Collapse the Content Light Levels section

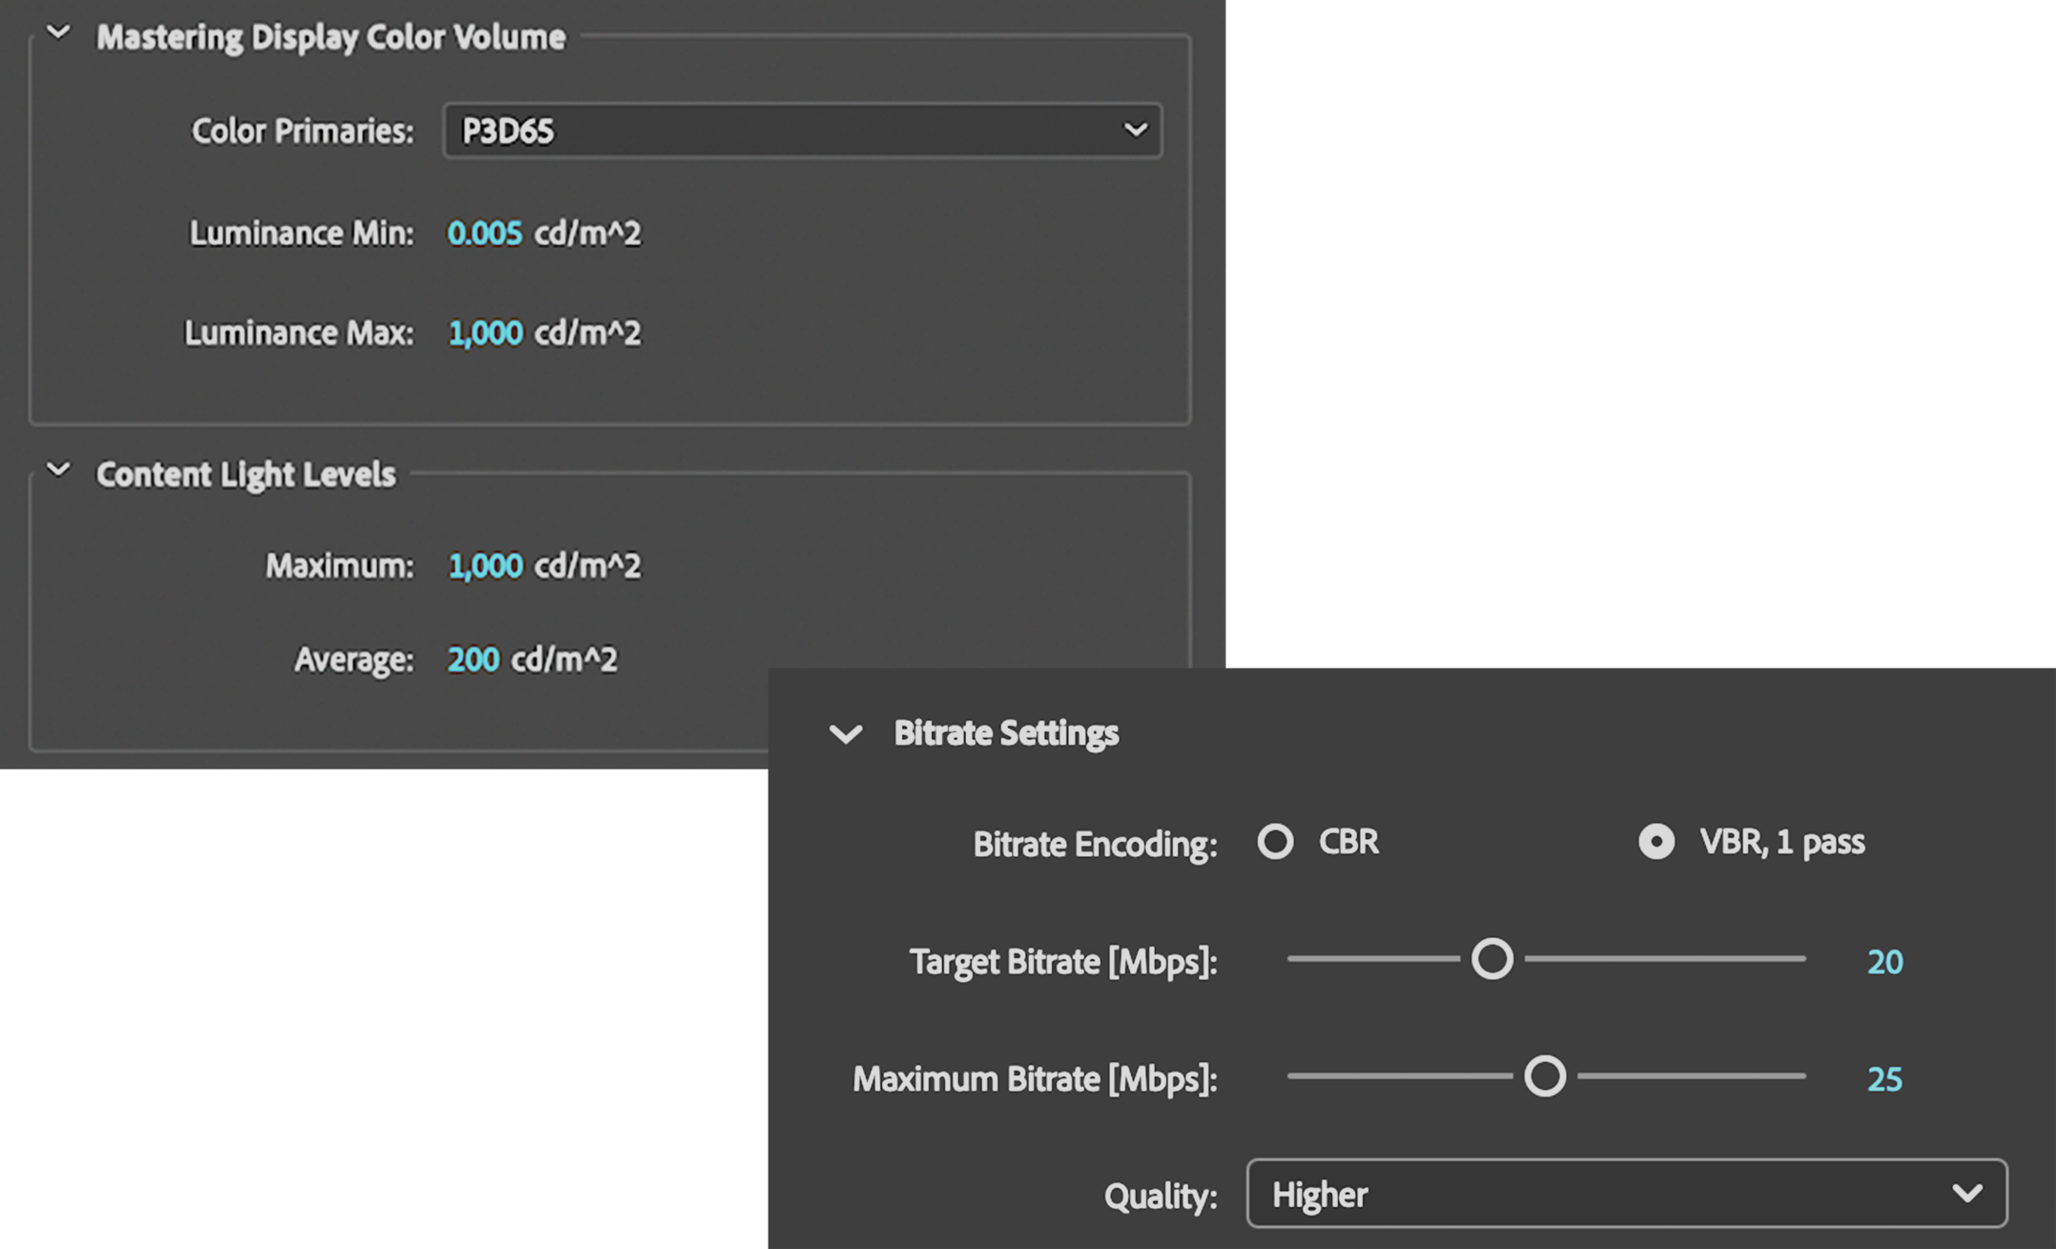click(58, 470)
